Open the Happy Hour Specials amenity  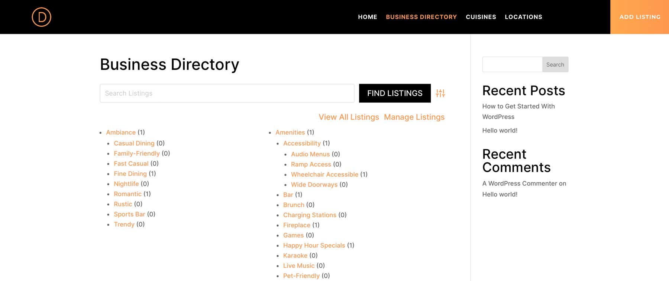point(314,245)
